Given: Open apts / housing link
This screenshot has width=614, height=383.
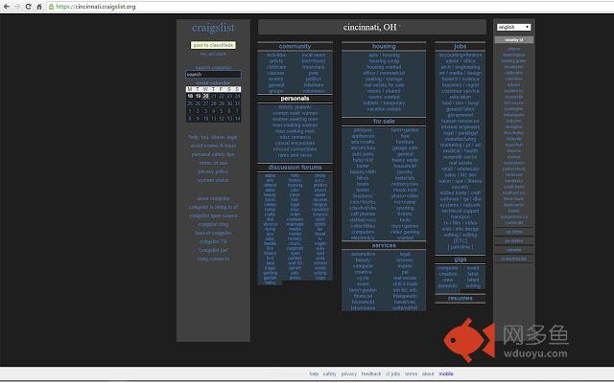Looking at the screenshot, I should (x=384, y=56).
